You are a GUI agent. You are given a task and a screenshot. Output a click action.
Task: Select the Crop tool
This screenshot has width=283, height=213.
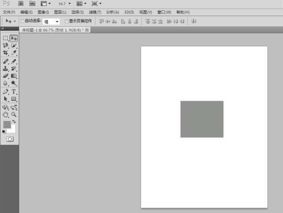point(6,53)
